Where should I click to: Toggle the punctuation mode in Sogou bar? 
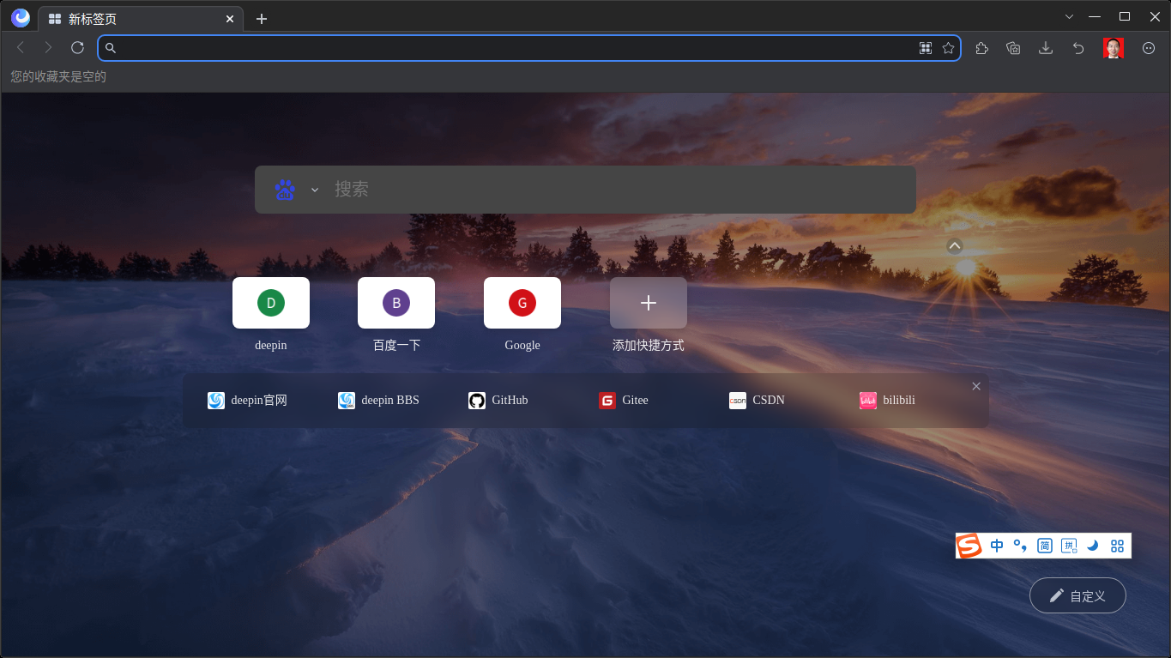click(1020, 546)
